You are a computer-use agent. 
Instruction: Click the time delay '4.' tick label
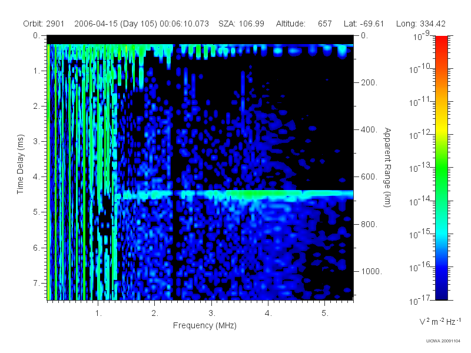pyautogui.click(x=37, y=177)
